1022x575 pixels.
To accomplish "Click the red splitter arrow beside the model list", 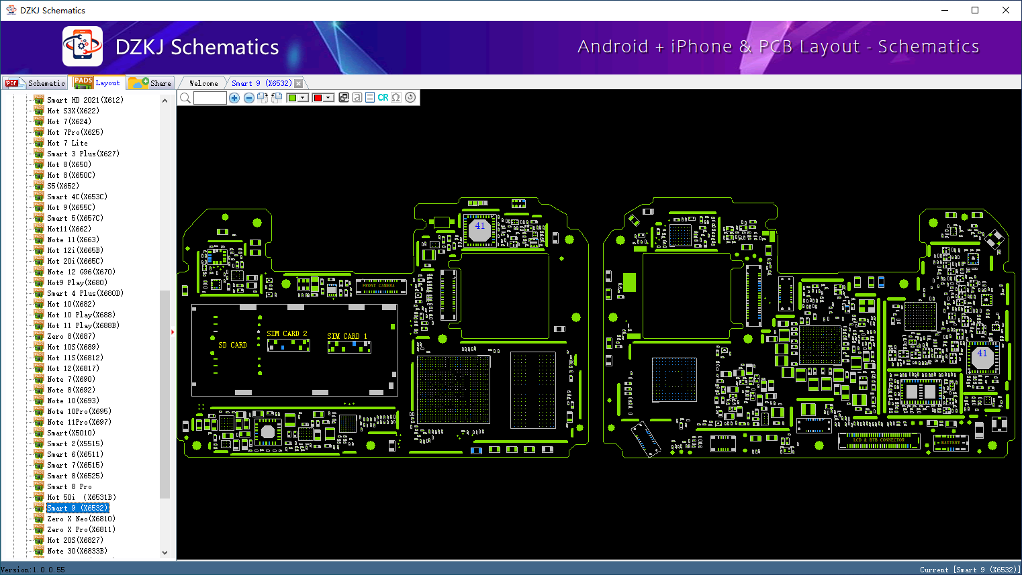I will pyautogui.click(x=173, y=331).
